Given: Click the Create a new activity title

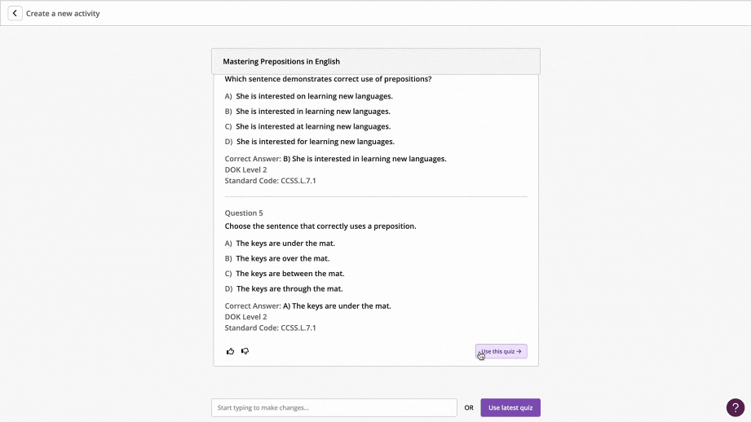Looking at the screenshot, I should coord(63,13).
